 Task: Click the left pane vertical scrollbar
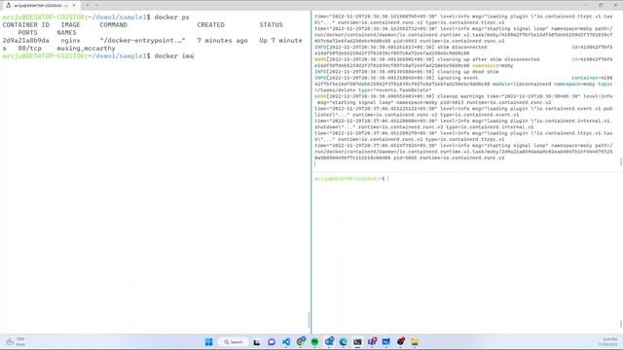tap(309, 319)
